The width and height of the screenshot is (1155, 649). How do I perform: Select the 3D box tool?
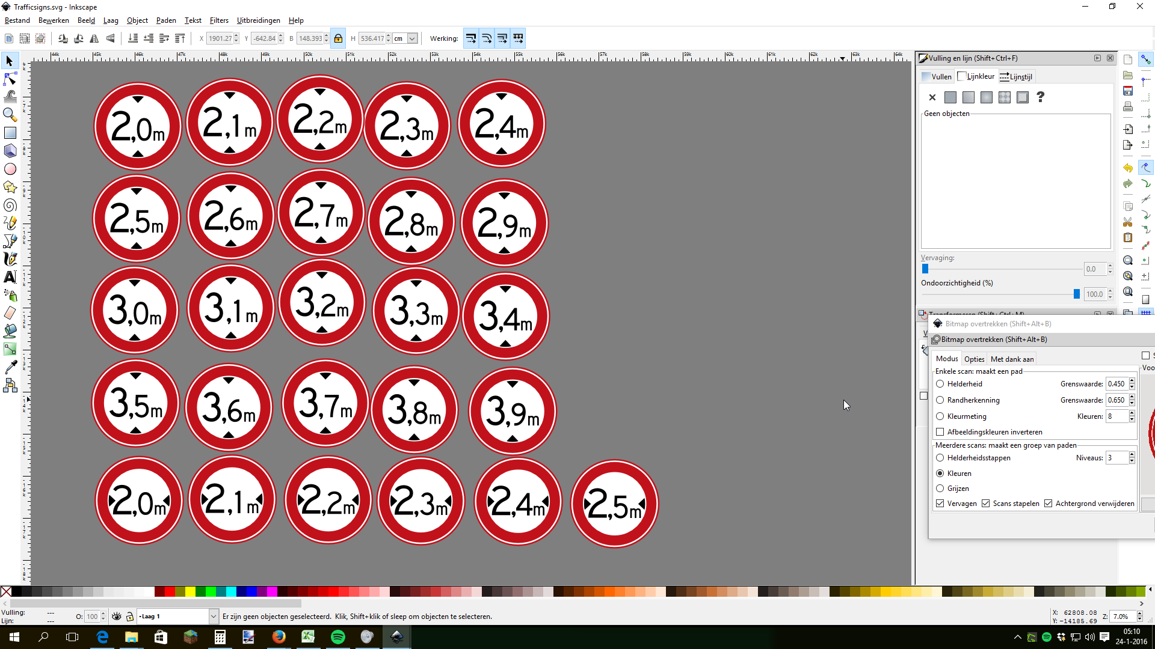(x=10, y=151)
